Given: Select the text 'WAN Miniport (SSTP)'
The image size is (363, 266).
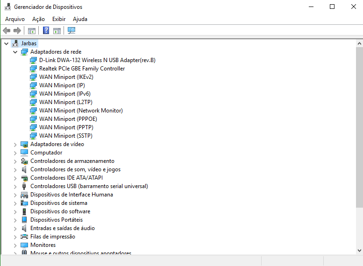Looking at the screenshot, I should pos(66,136).
